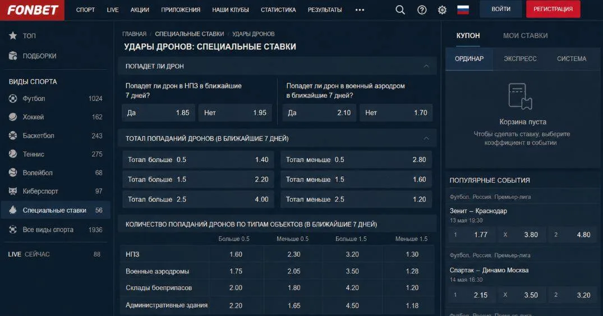Pick НПЗ Больше 0.5 odds 1.60
The image size is (603, 316).
(236, 254)
